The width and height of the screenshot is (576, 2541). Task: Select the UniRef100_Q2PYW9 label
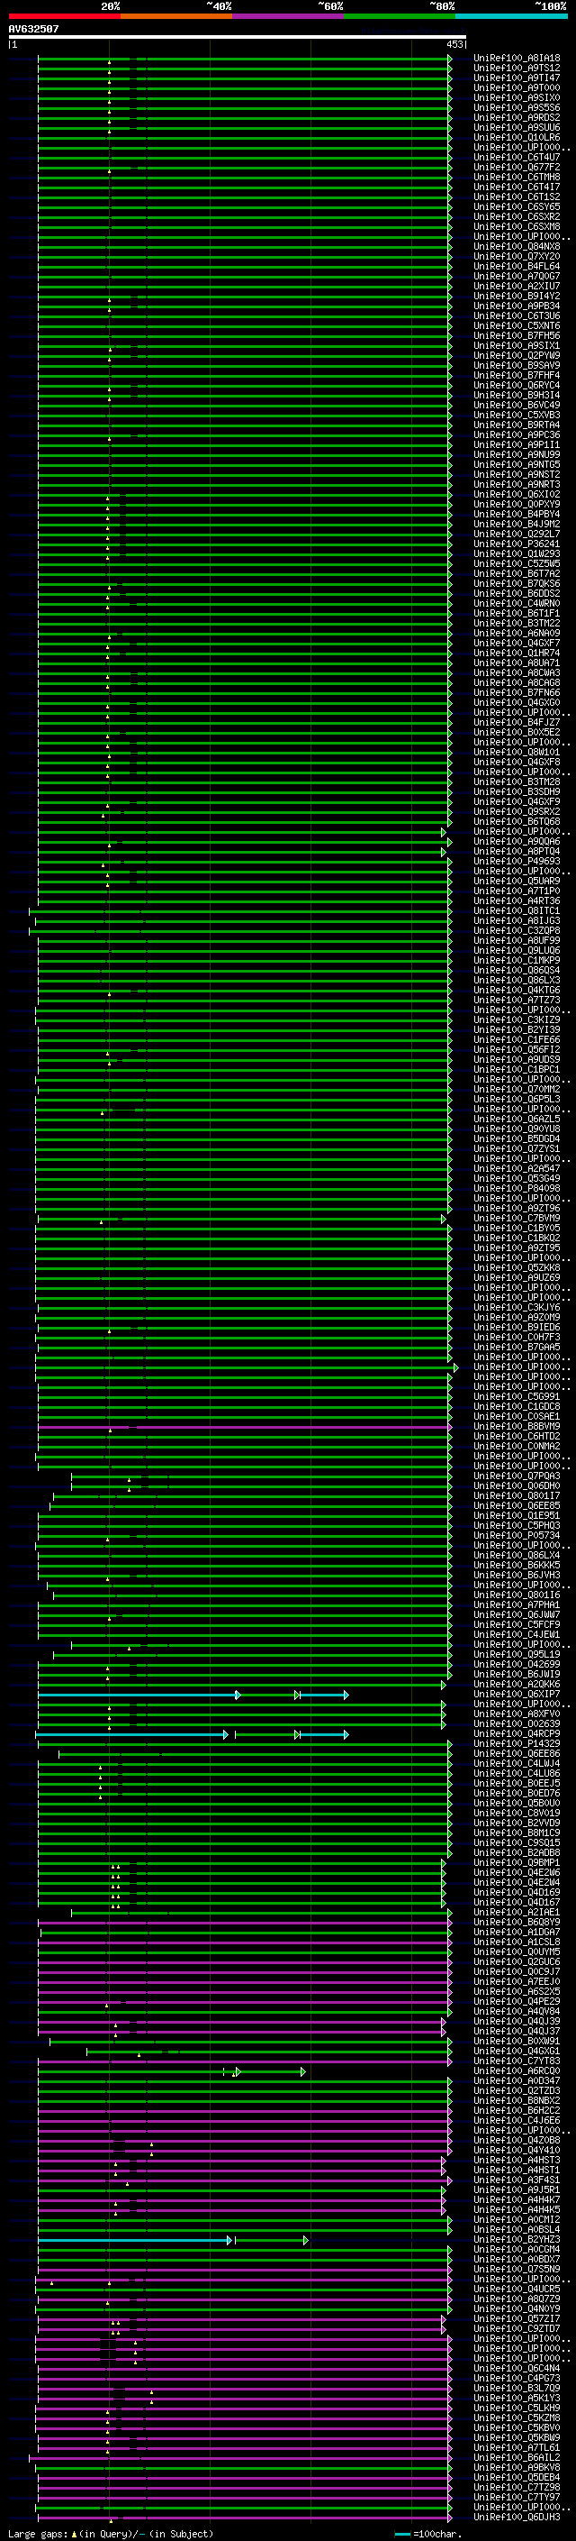(517, 355)
